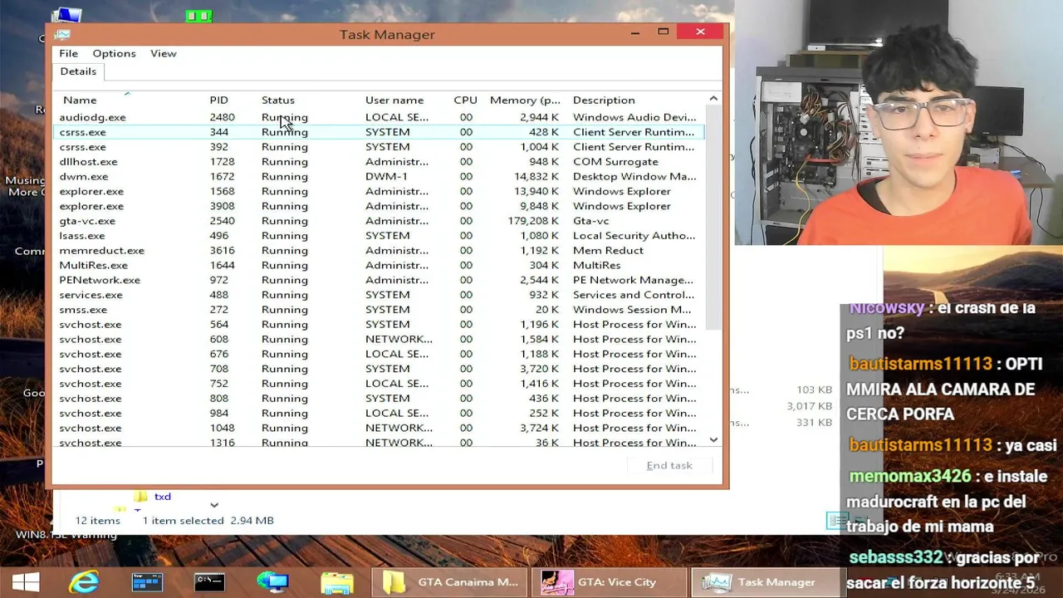Screen dimensions: 1063x598
Task: Select csrss.exe with PID 392
Action: (x=380, y=147)
